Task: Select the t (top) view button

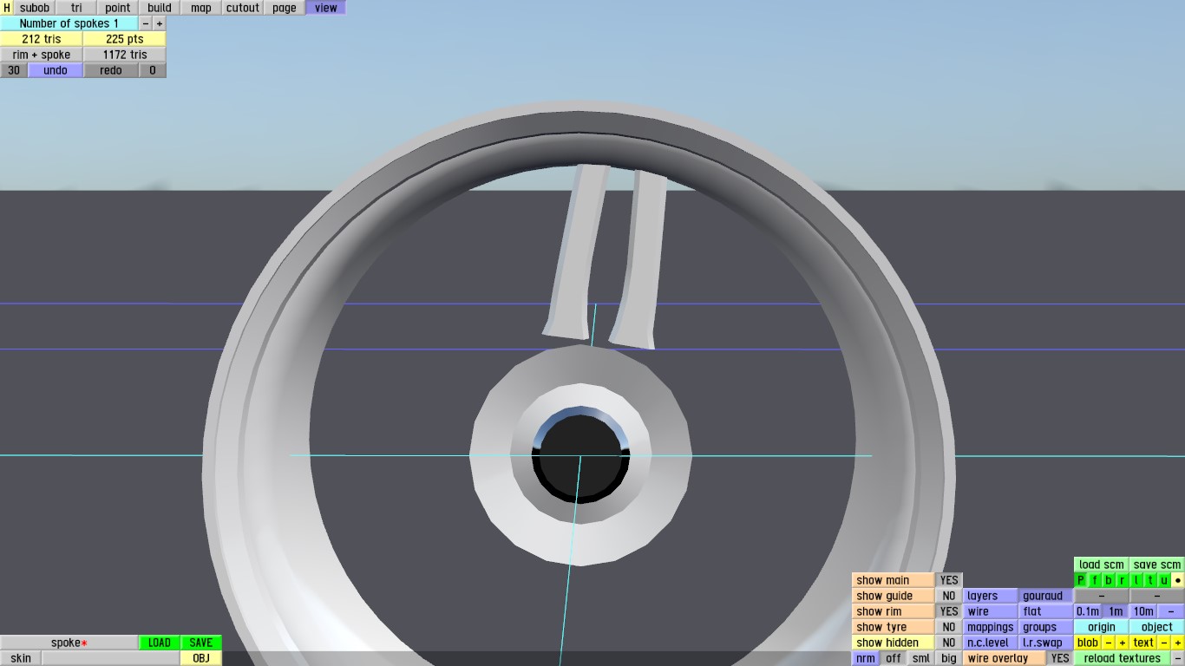Action: tap(1150, 580)
